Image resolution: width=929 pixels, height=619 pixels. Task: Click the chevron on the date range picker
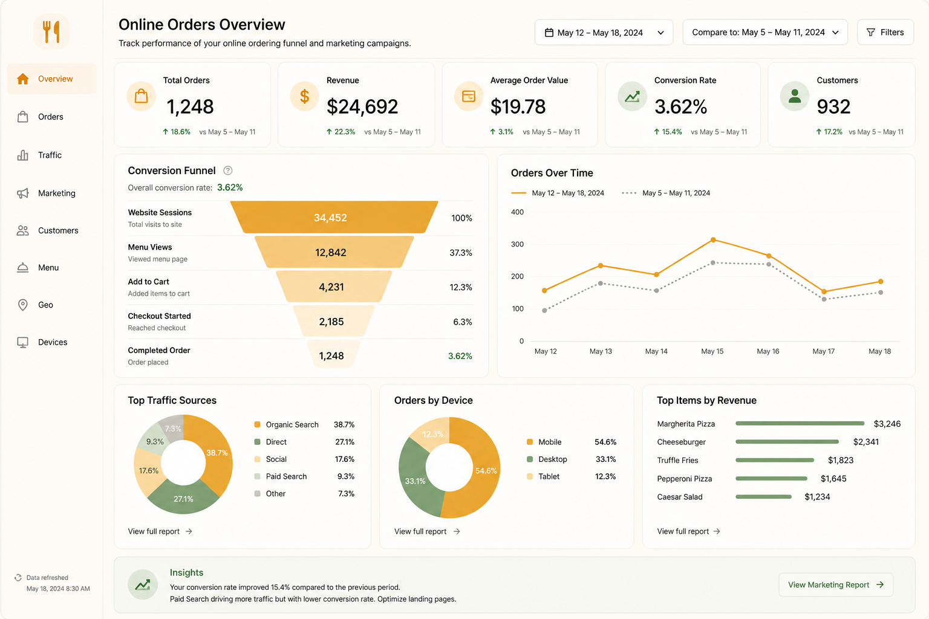pyautogui.click(x=661, y=33)
